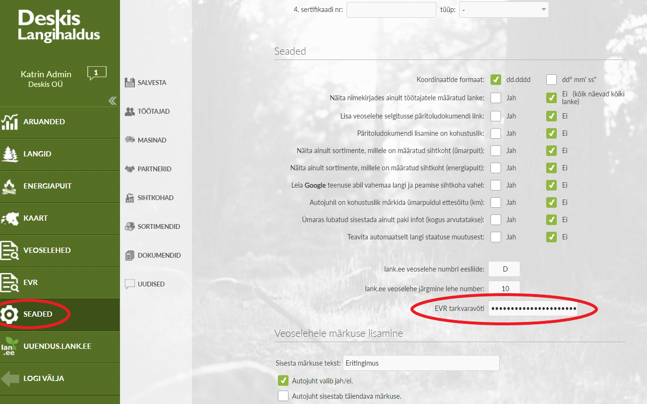Open the Kaart map icon

pyautogui.click(x=10, y=218)
